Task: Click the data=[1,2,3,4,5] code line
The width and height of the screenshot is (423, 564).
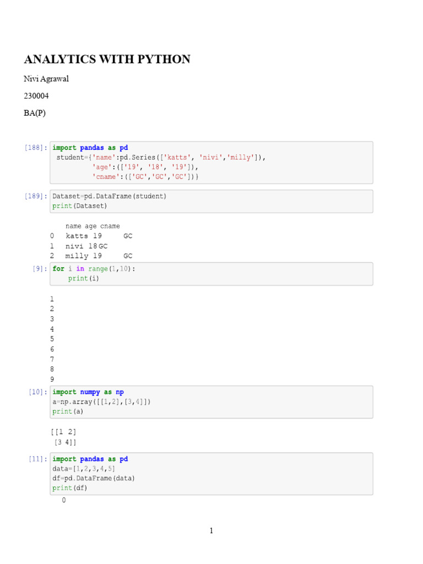Action: (84, 469)
